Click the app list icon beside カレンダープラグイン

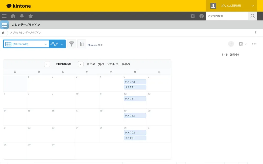(4, 25)
